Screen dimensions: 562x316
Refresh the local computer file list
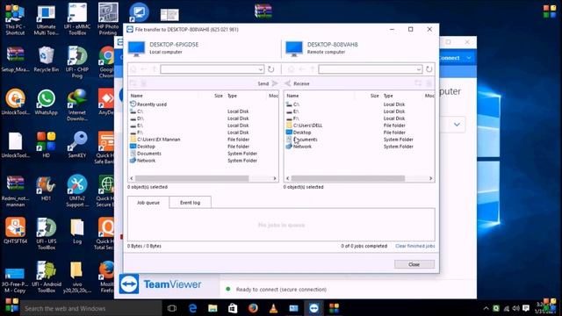(x=271, y=69)
